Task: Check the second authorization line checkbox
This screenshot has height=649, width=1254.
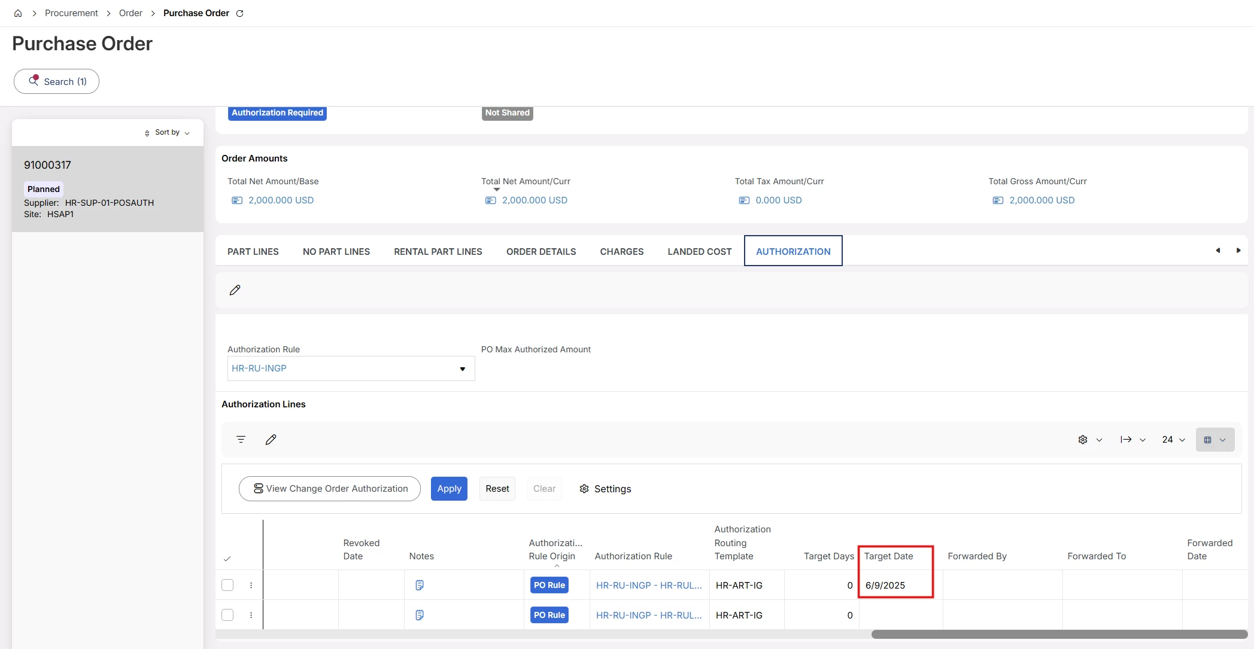Action: coord(227,615)
